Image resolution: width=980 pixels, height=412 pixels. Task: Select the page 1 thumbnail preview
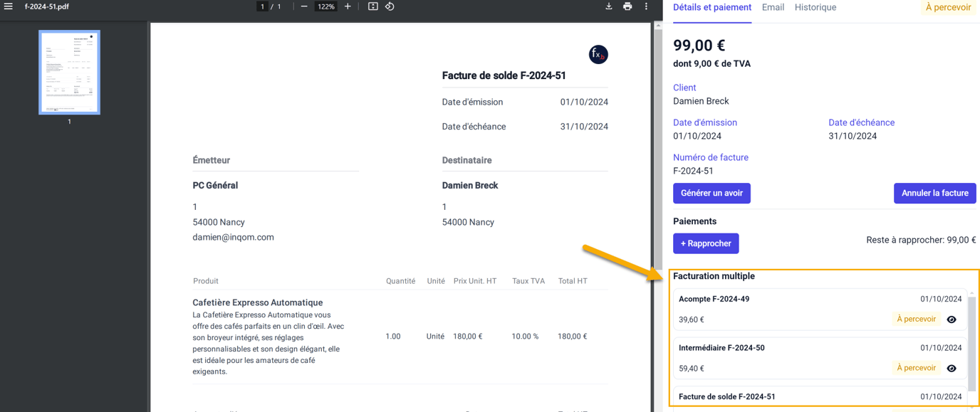tap(69, 72)
